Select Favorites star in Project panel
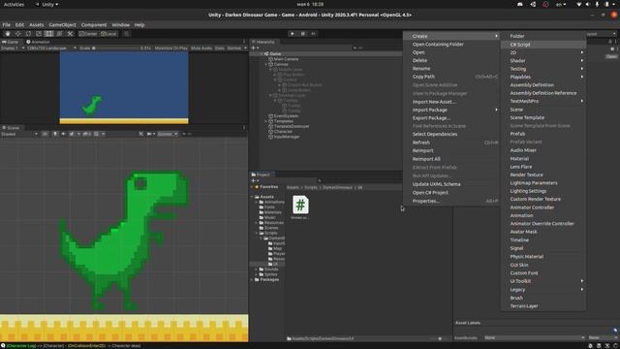 point(257,187)
